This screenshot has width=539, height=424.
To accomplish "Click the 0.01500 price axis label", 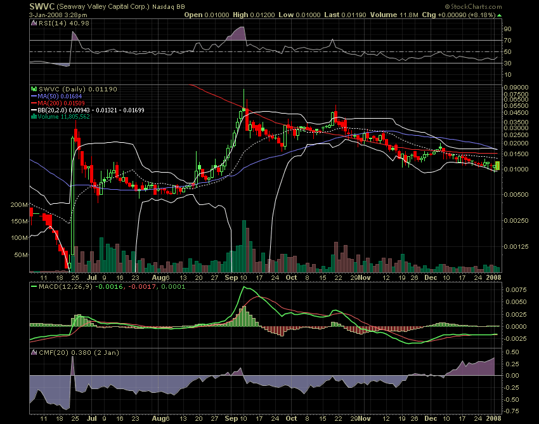I will (x=516, y=154).
